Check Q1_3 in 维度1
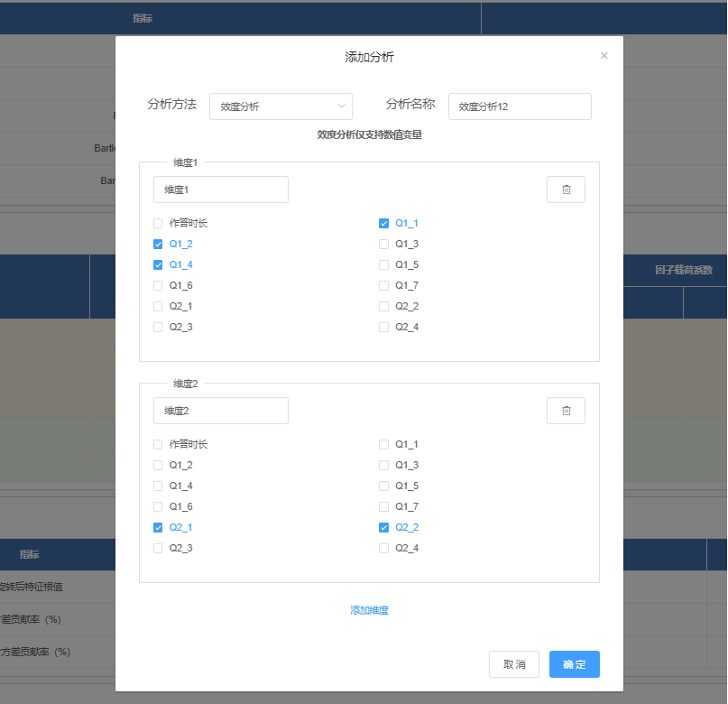The width and height of the screenshot is (728, 704). point(383,244)
